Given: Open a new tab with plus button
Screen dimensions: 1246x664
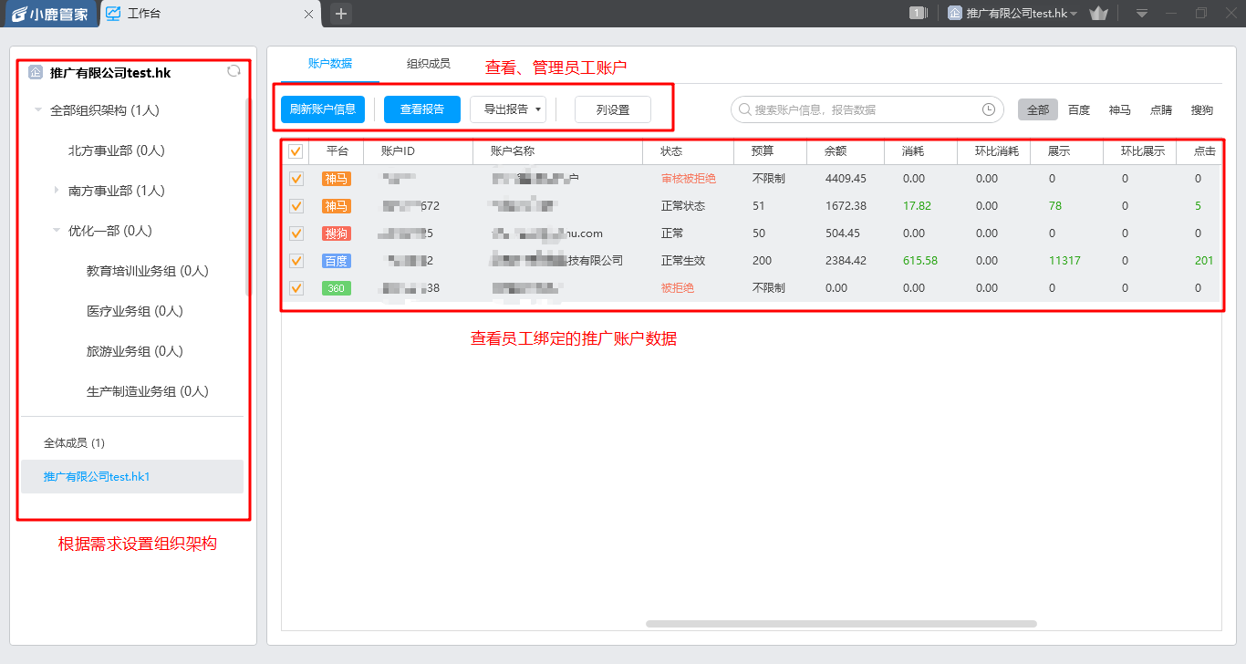Looking at the screenshot, I should tap(341, 14).
